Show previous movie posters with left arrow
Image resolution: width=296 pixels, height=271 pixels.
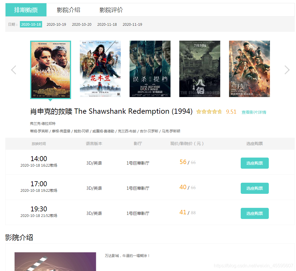click(13, 70)
